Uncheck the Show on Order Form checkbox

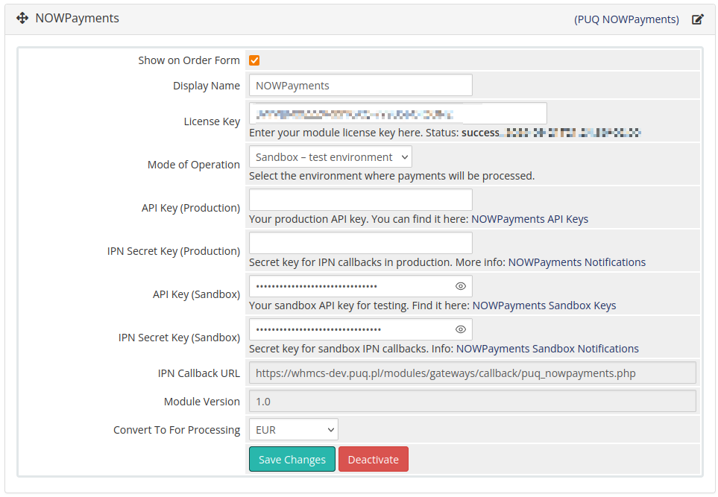(254, 60)
